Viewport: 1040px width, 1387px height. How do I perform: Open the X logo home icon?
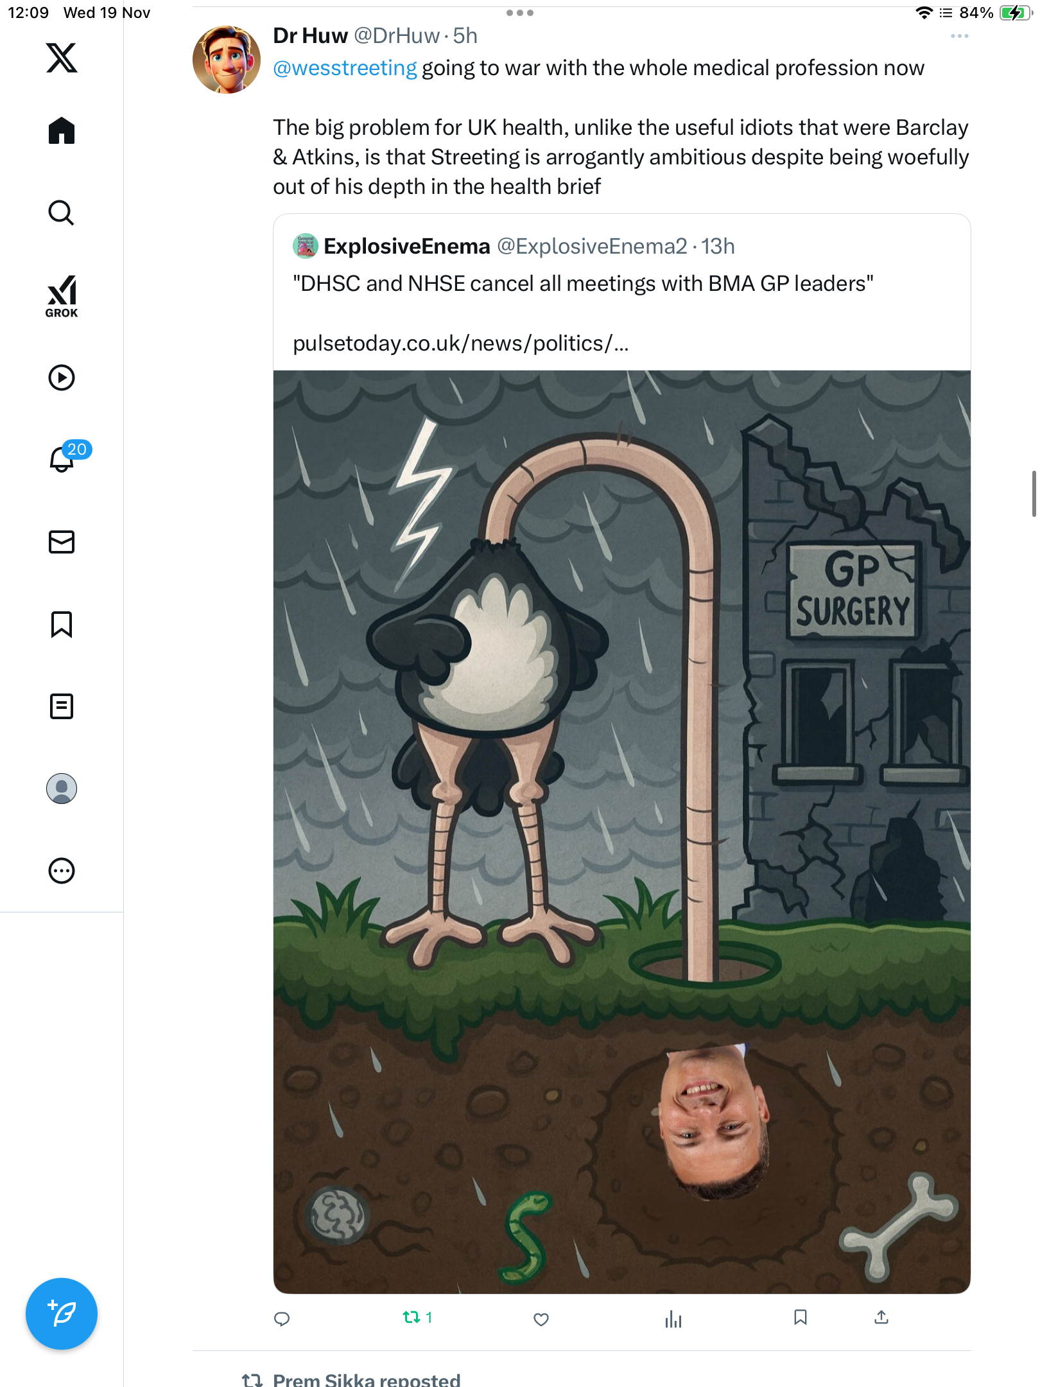pyautogui.click(x=62, y=58)
